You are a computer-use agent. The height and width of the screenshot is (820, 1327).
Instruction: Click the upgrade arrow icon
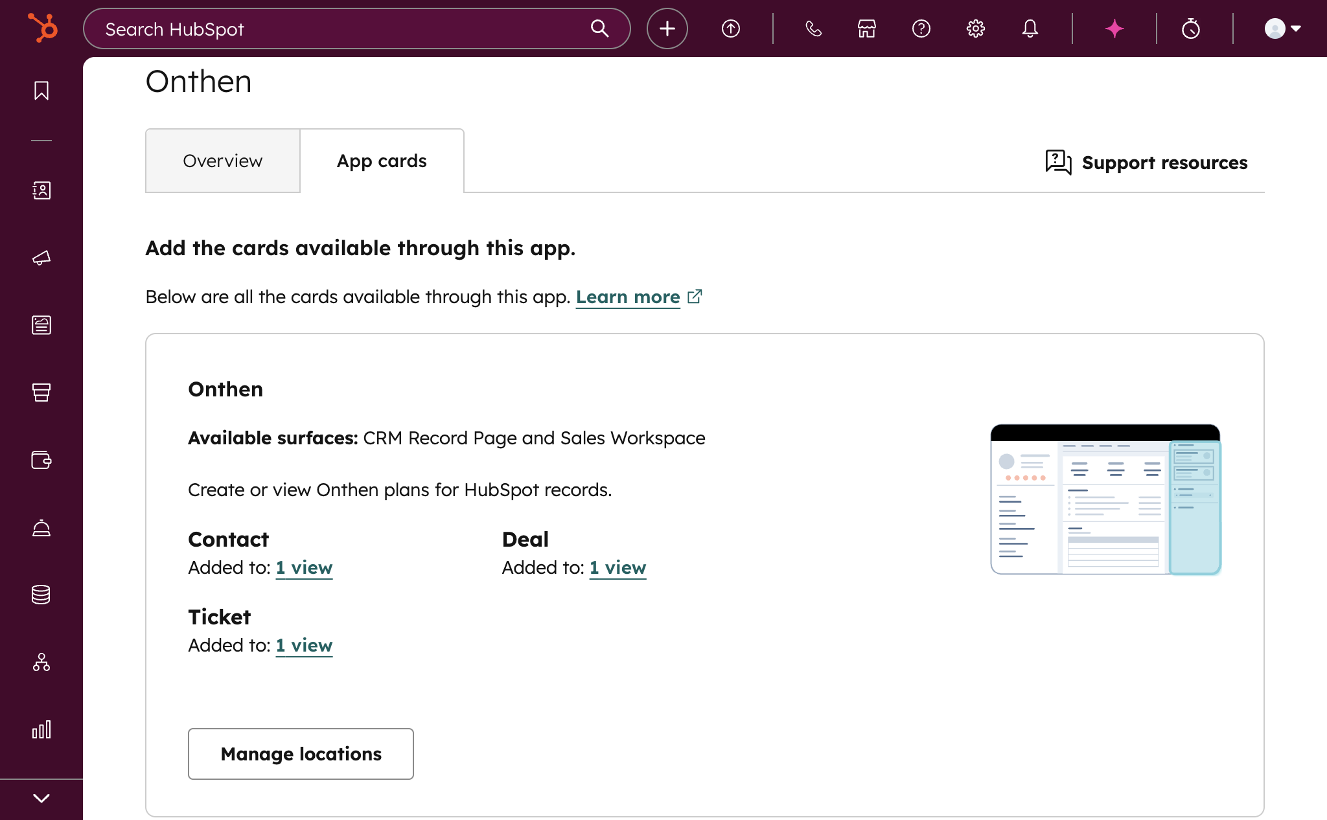pyautogui.click(x=731, y=28)
